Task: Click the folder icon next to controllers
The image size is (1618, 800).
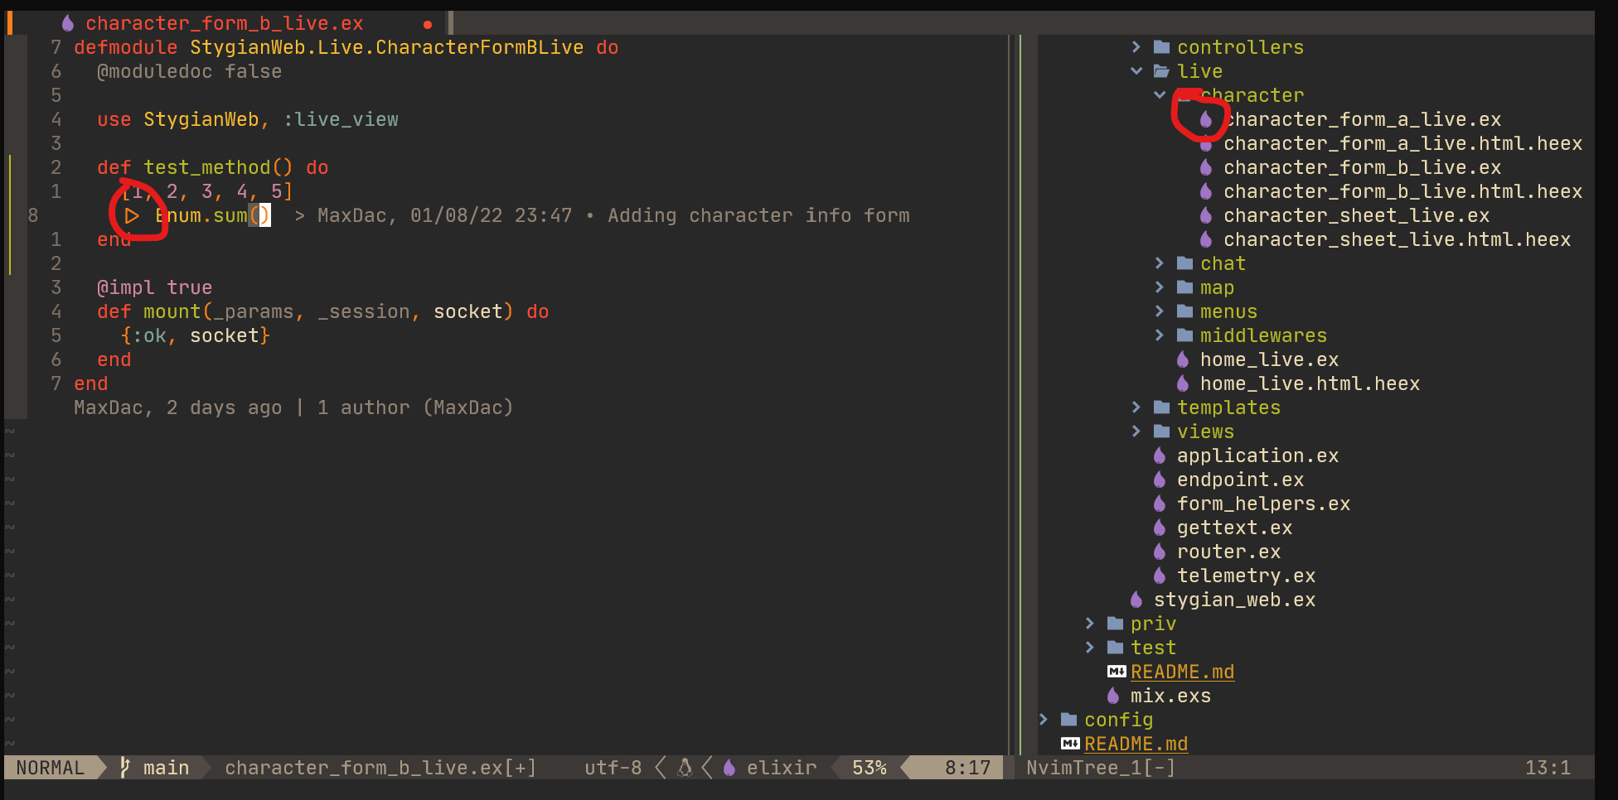Action: (1161, 47)
